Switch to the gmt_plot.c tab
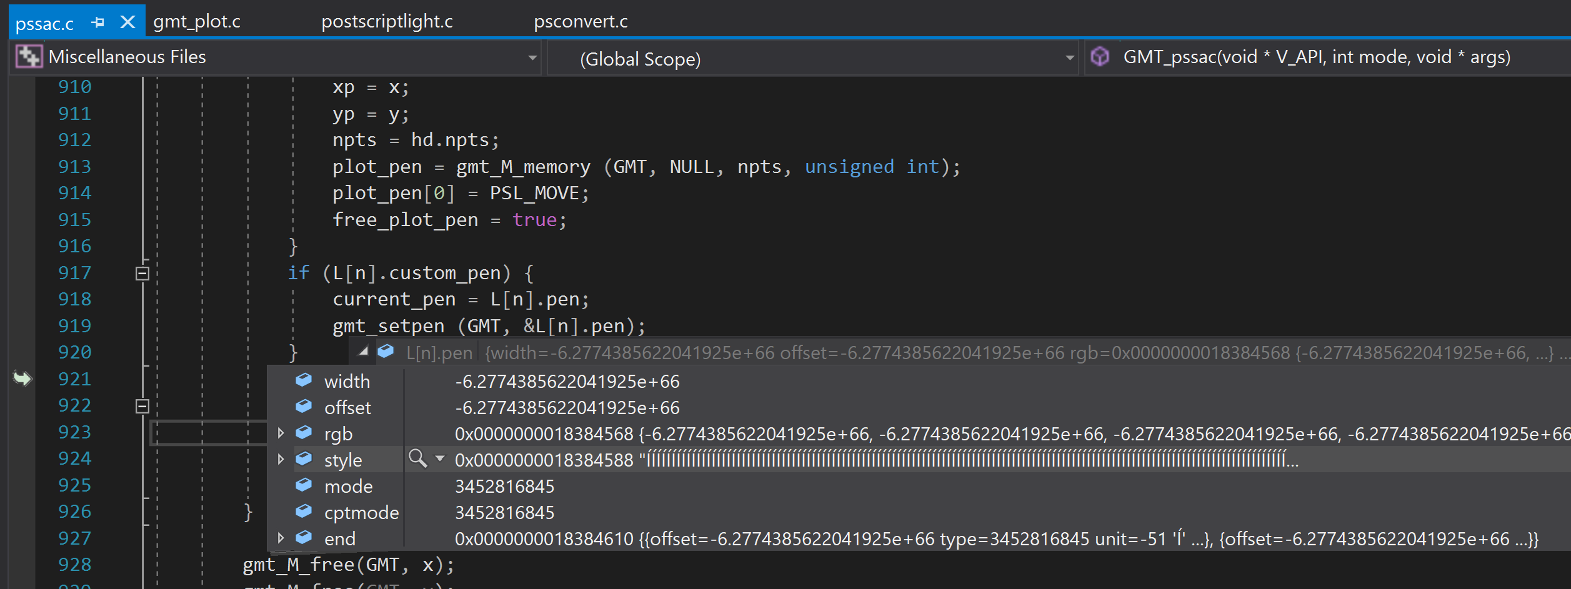 tap(197, 21)
